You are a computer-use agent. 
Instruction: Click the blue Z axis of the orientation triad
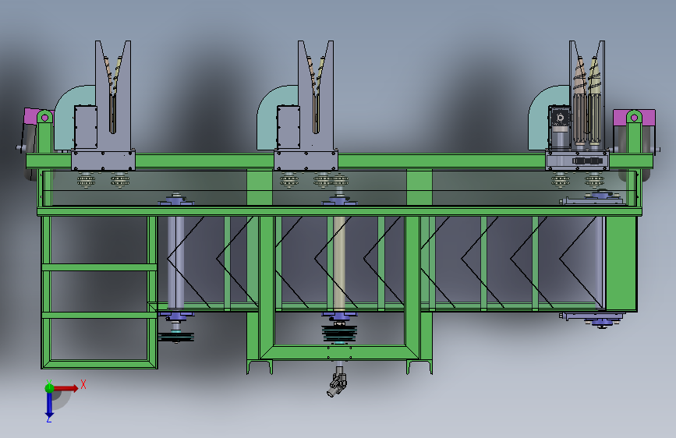(49, 404)
